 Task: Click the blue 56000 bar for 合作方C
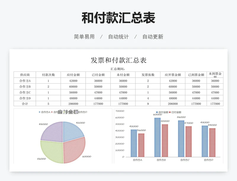[181, 139]
